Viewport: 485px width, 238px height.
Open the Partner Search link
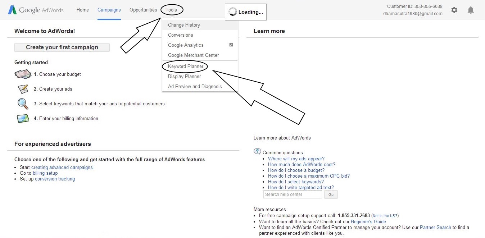click(x=435, y=228)
